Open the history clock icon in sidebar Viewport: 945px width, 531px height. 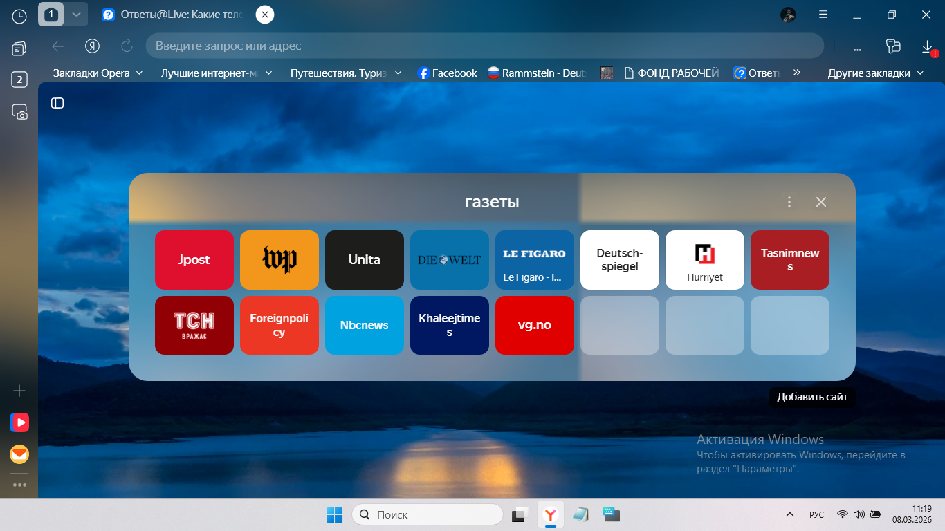(19, 15)
